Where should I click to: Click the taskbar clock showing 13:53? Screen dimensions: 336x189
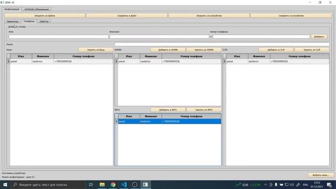317,184
